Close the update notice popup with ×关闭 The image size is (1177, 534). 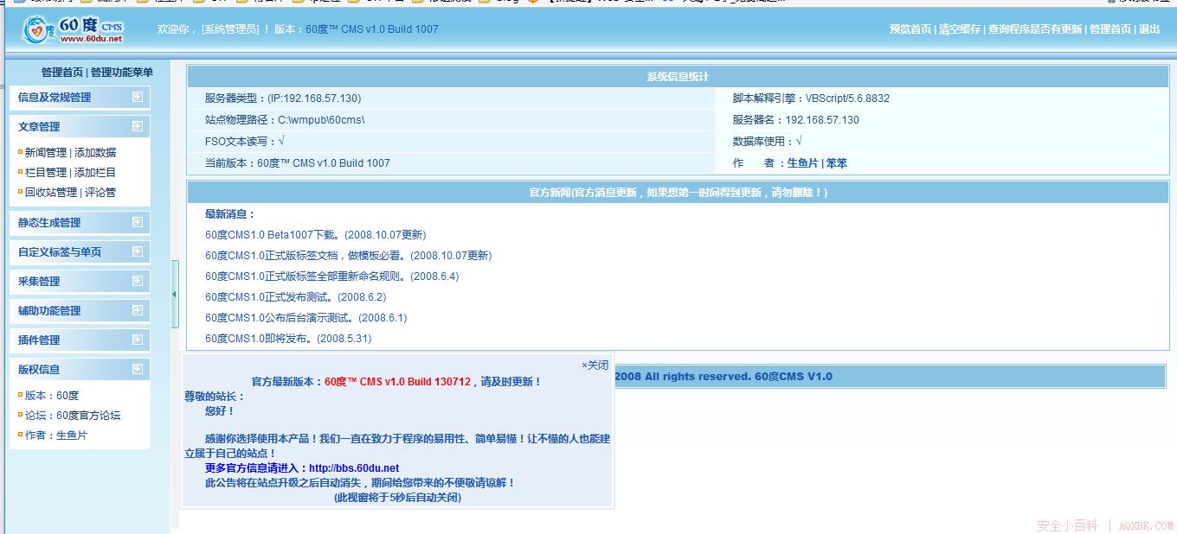(595, 366)
